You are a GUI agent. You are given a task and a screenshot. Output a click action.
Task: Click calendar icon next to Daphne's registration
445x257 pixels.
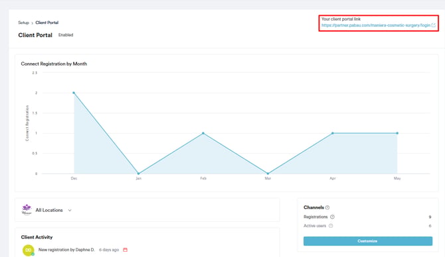[x=125, y=250]
